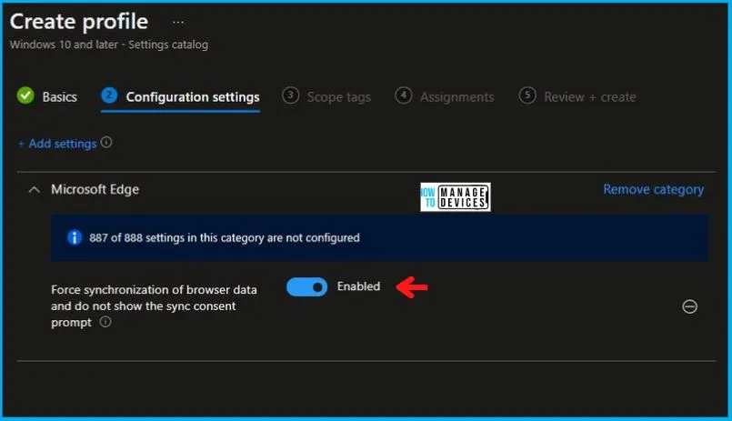Click the blue info icon in settings banner
Image resolution: width=732 pixels, height=421 pixels.
75,237
